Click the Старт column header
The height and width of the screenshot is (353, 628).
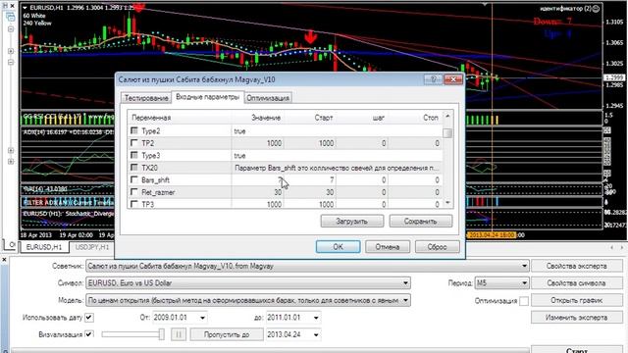pyautogui.click(x=324, y=118)
